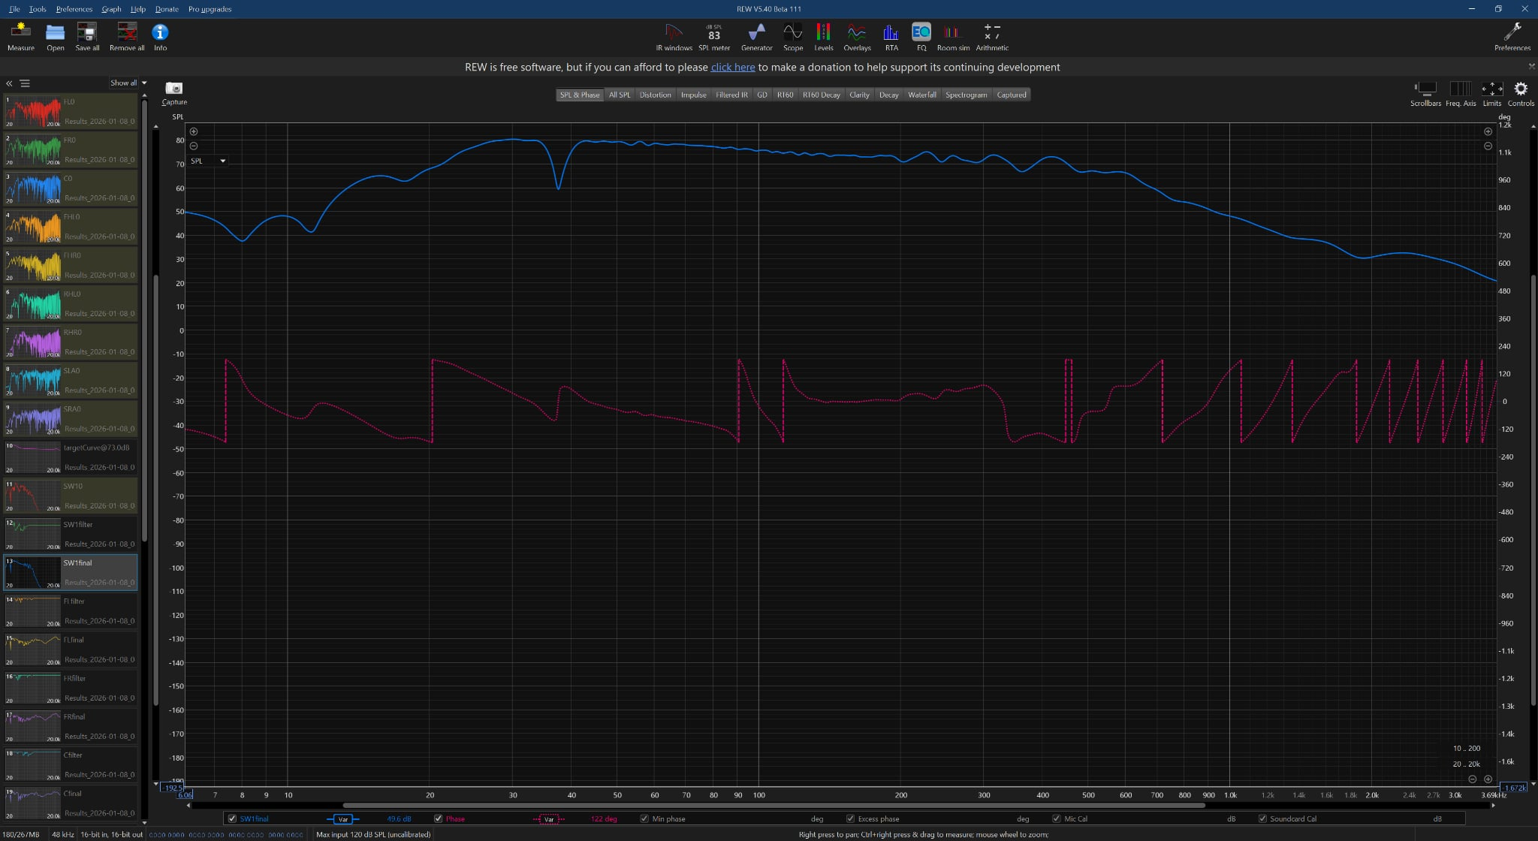Open SW1final Var smoothing selector
This screenshot has width=1538, height=841.
pyautogui.click(x=343, y=818)
